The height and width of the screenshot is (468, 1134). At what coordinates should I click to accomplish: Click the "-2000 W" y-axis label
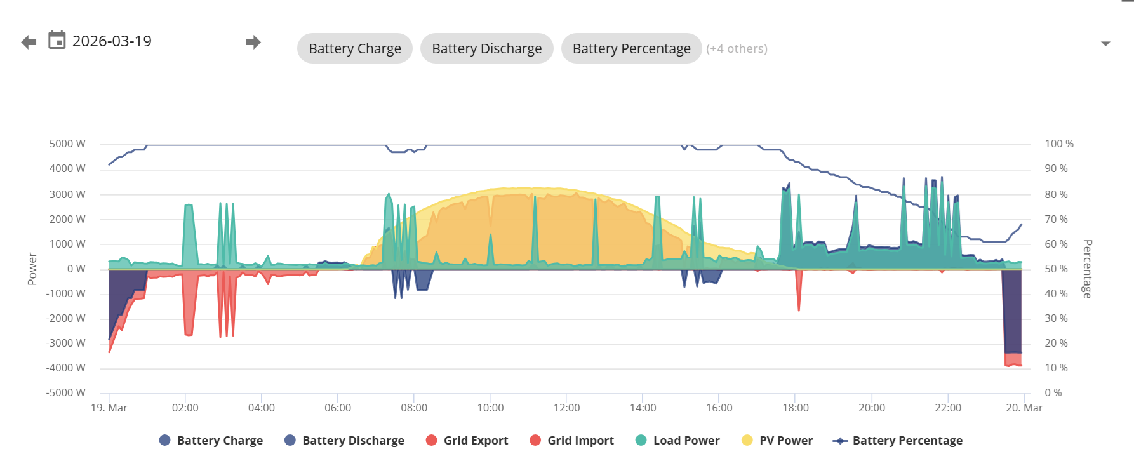click(65, 318)
